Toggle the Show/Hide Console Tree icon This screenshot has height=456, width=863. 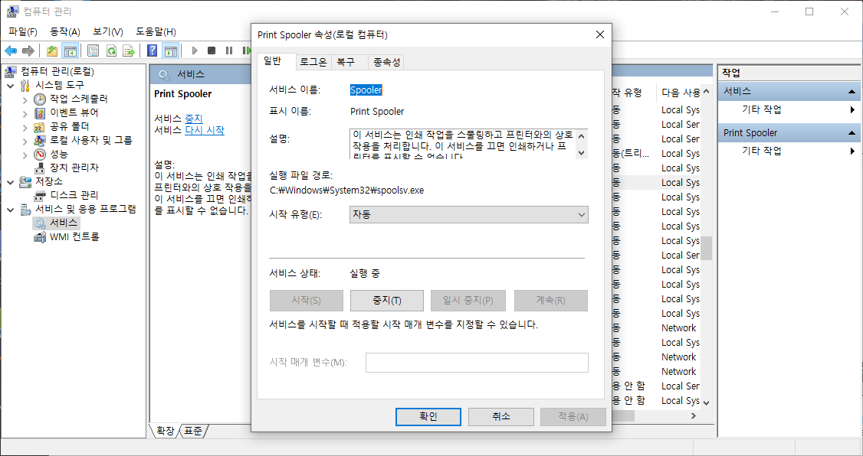click(70, 51)
